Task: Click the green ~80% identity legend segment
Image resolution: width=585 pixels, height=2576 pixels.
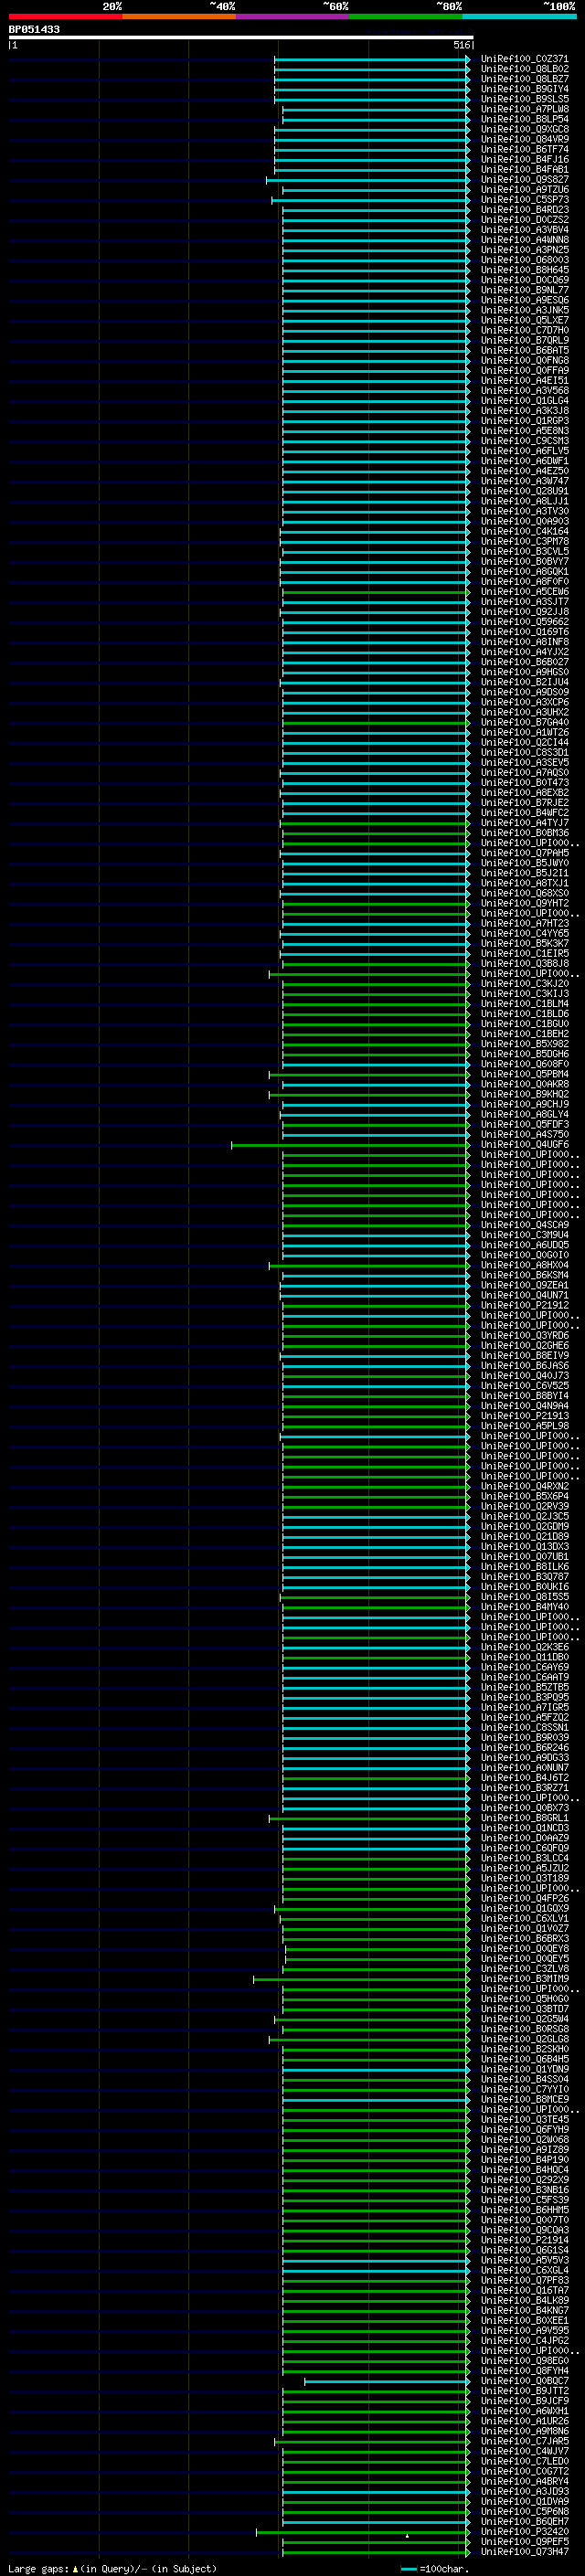Action: 406,16
